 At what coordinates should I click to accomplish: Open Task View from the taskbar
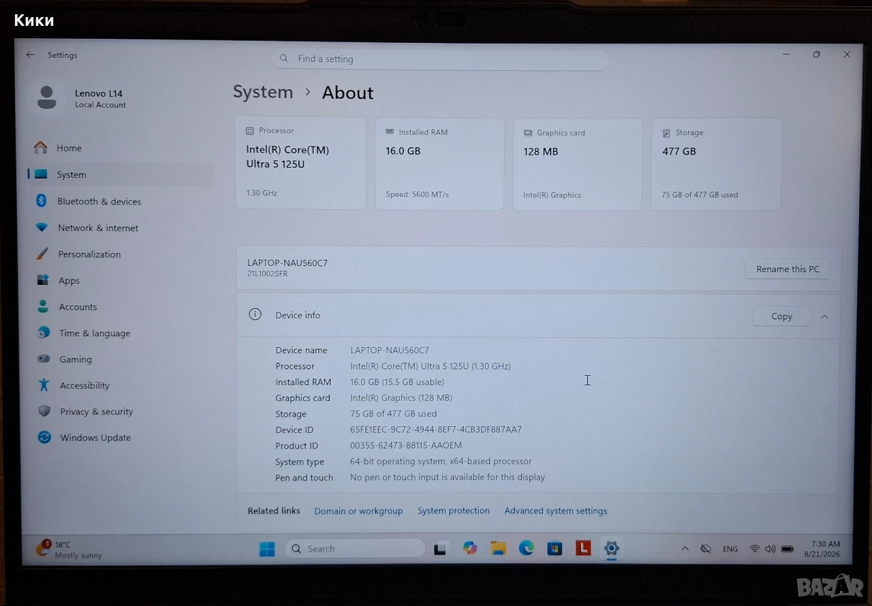click(440, 549)
